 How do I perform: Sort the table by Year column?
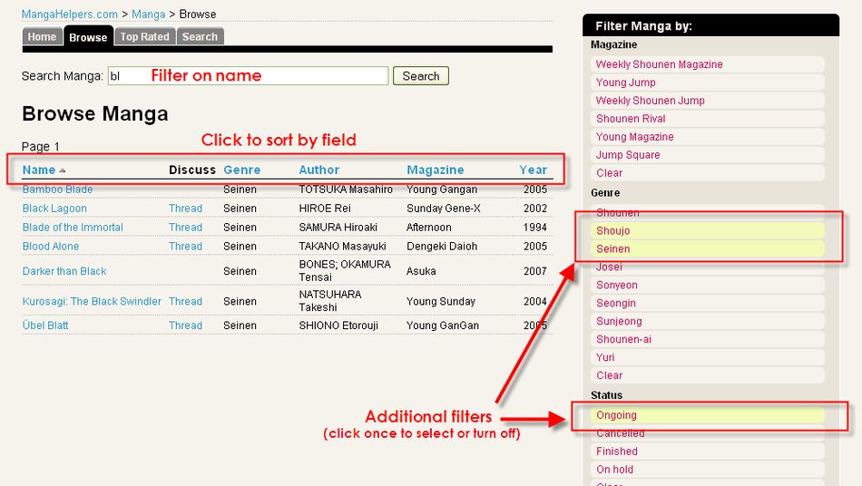[534, 170]
